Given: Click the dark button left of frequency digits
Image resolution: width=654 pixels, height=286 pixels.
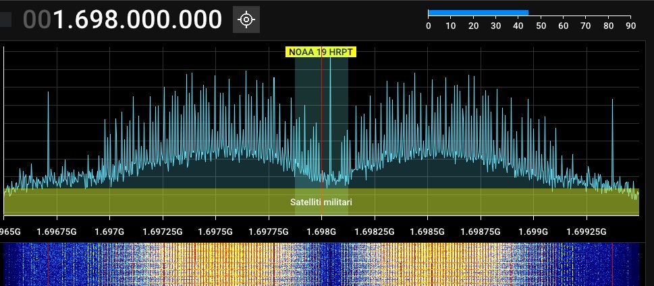Looking at the screenshot, I should click(x=5, y=20).
